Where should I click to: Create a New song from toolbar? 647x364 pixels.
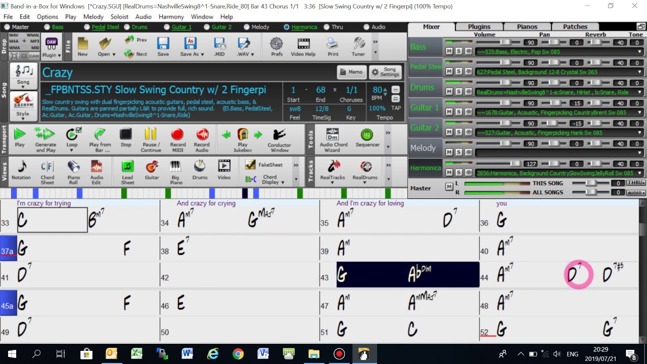(82, 47)
